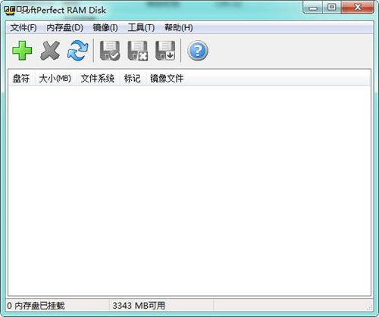
Task: Open the 帮助(H) menu
Action: [x=179, y=27]
